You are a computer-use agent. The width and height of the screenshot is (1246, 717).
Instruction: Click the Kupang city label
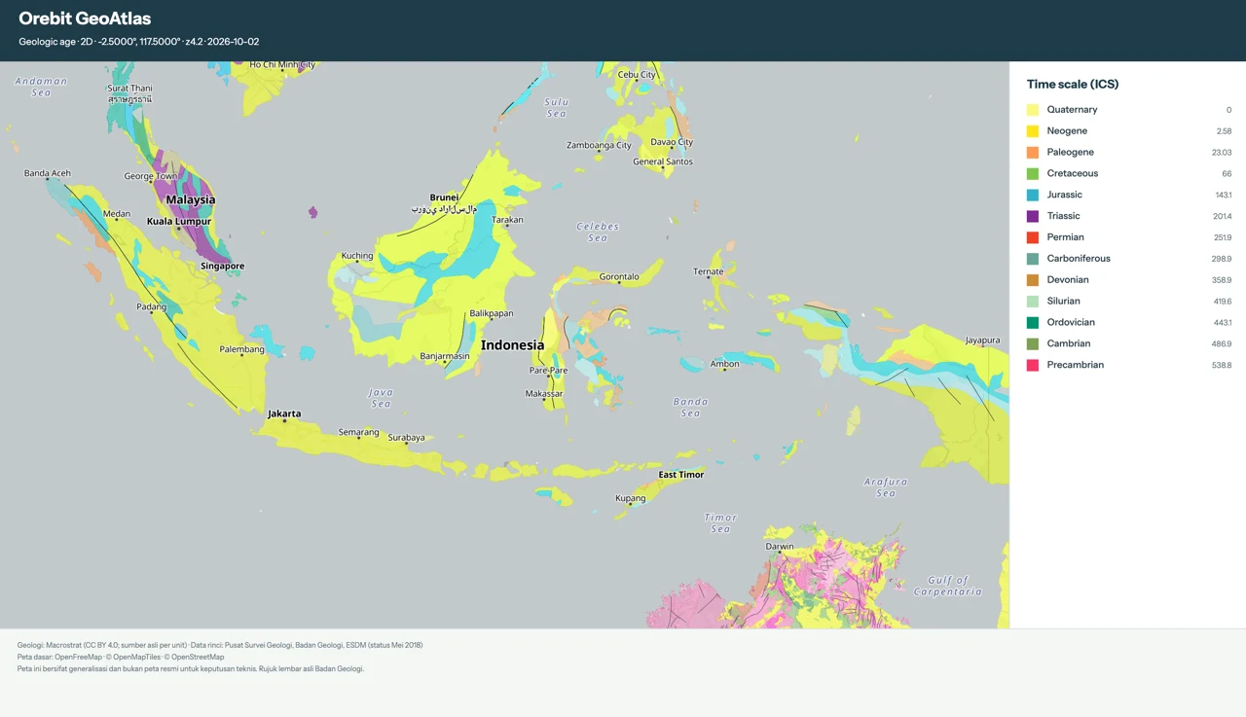[x=631, y=498]
